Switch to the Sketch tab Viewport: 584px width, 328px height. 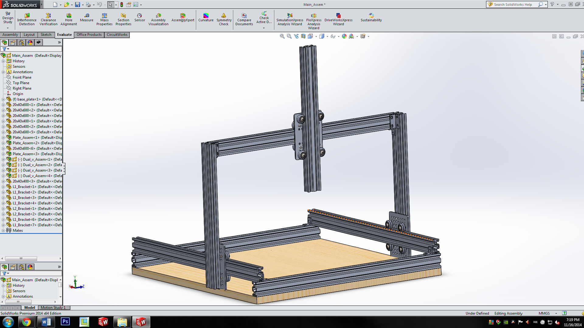(46, 35)
